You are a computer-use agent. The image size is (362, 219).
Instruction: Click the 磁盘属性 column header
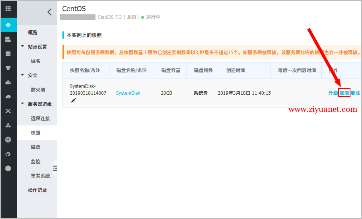pos(203,70)
